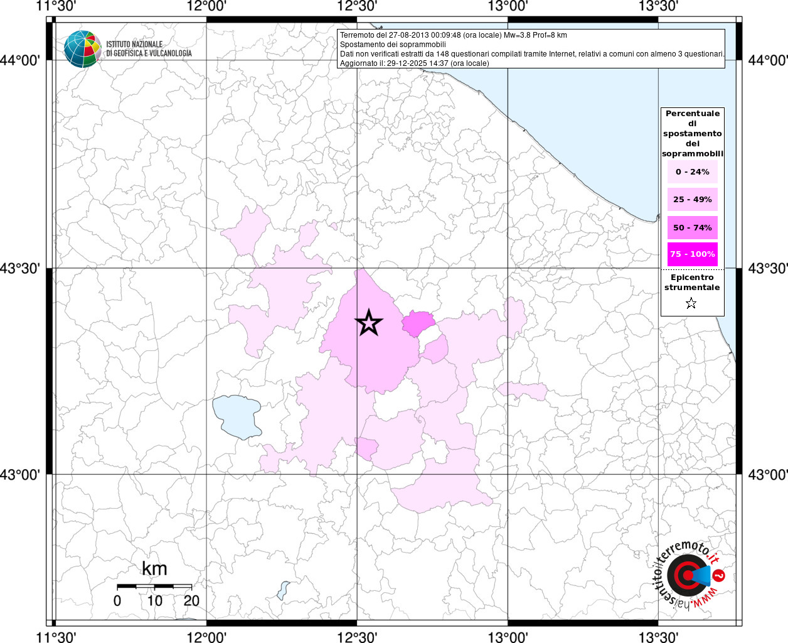The height and width of the screenshot is (643, 788).
Task: Click the 'km' scale bar label
Action: (x=154, y=568)
